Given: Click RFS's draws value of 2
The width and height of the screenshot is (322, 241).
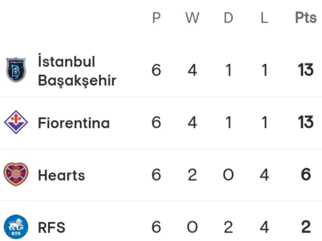Looking at the screenshot, I should click(228, 227).
